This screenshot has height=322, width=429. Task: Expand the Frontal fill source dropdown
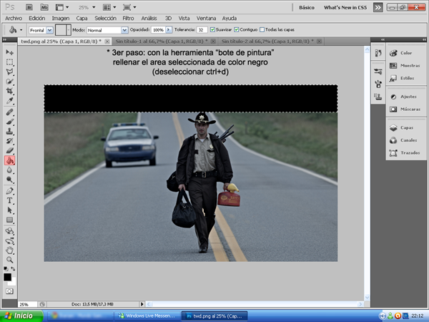tap(49, 30)
